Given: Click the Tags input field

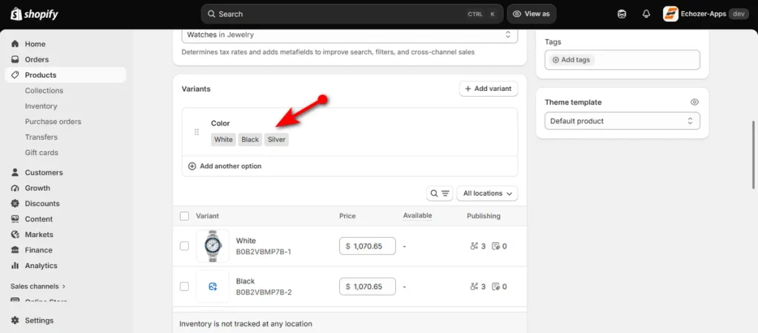Looking at the screenshot, I should 622,60.
